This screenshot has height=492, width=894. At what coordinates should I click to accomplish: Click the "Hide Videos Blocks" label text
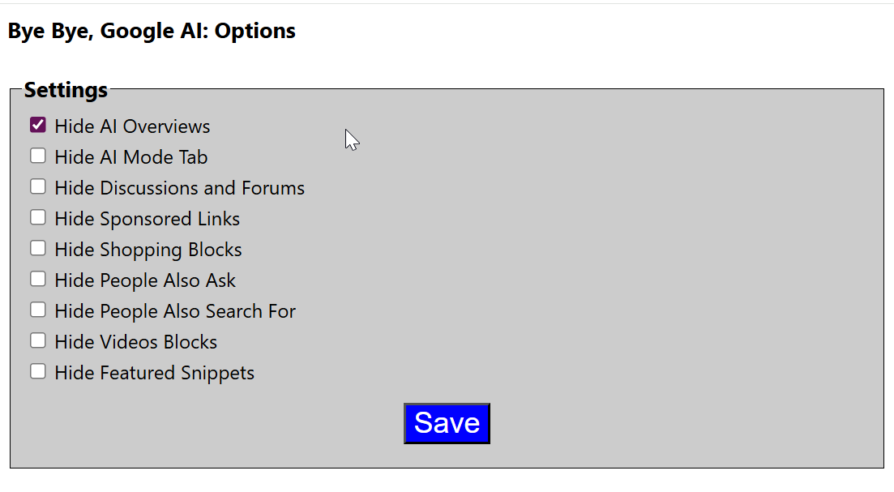tap(135, 342)
